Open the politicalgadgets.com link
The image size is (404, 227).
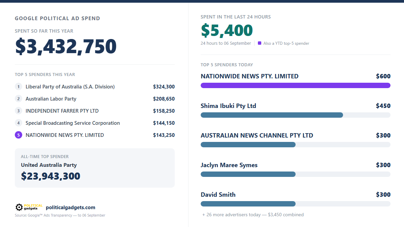tap(70, 207)
